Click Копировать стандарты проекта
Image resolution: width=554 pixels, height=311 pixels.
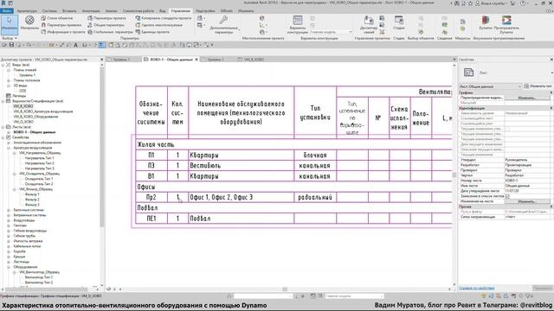pos(164,18)
